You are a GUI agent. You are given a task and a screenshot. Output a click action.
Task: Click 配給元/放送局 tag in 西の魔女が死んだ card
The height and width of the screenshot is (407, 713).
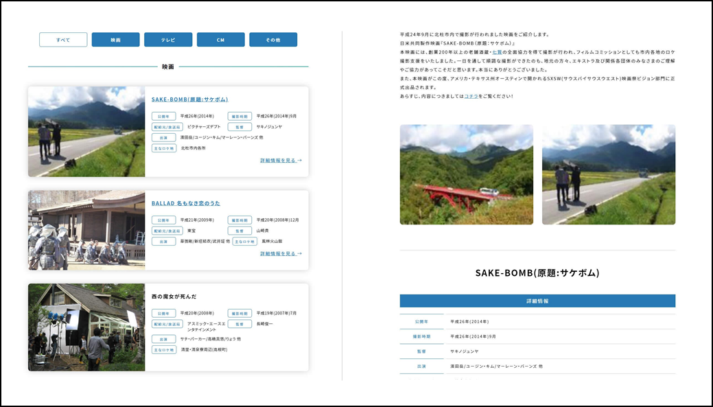pyautogui.click(x=167, y=324)
